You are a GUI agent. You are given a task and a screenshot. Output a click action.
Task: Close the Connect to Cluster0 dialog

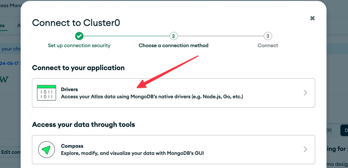tap(312, 18)
